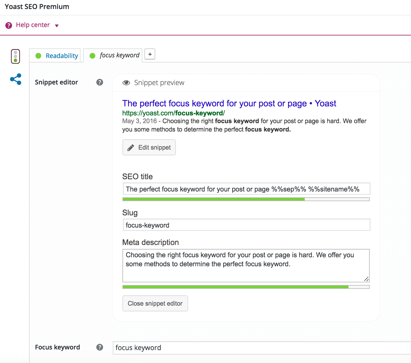411x363 pixels.
Task: Click inside the Meta description textarea
Action: click(x=246, y=264)
